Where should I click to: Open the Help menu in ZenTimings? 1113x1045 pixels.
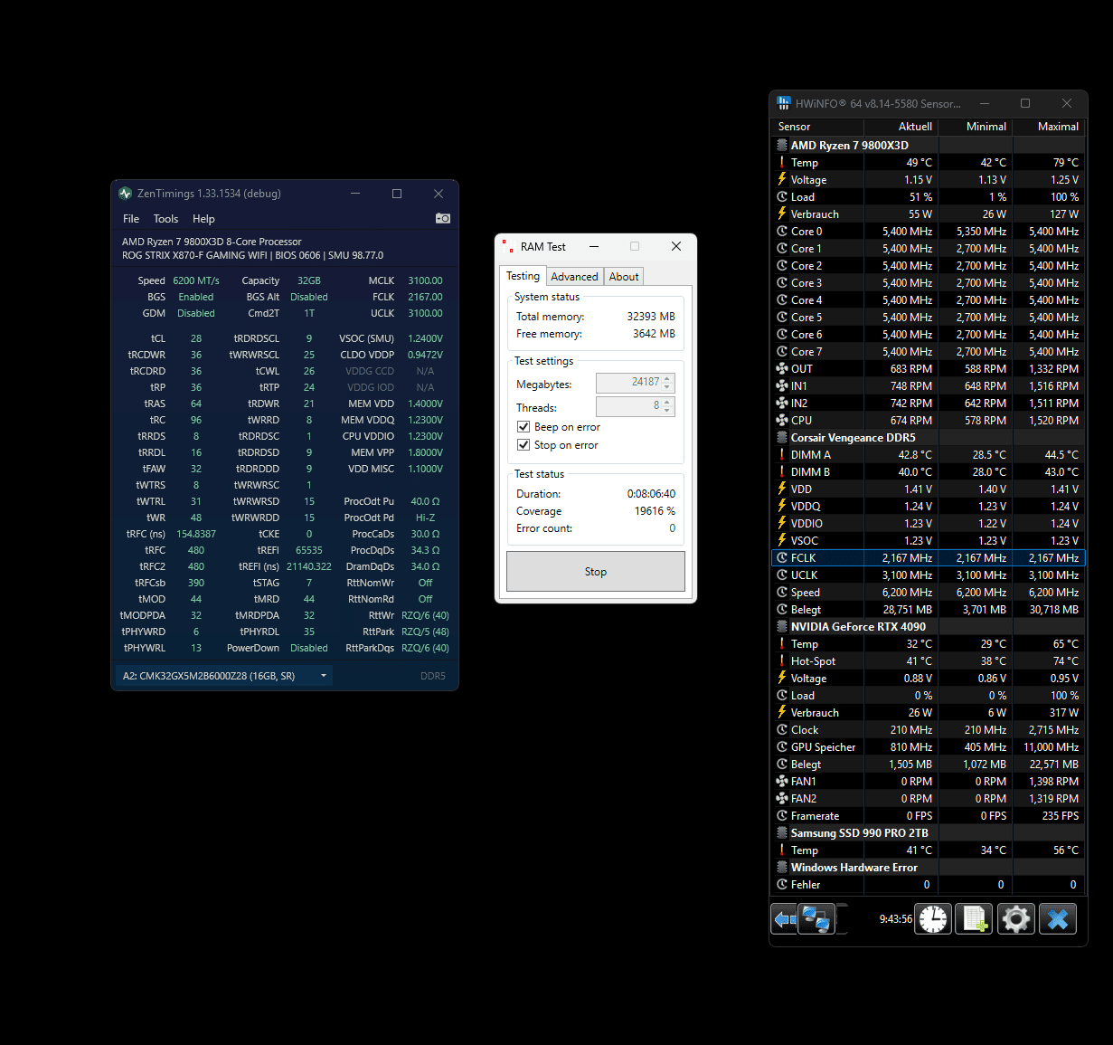(x=203, y=219)
